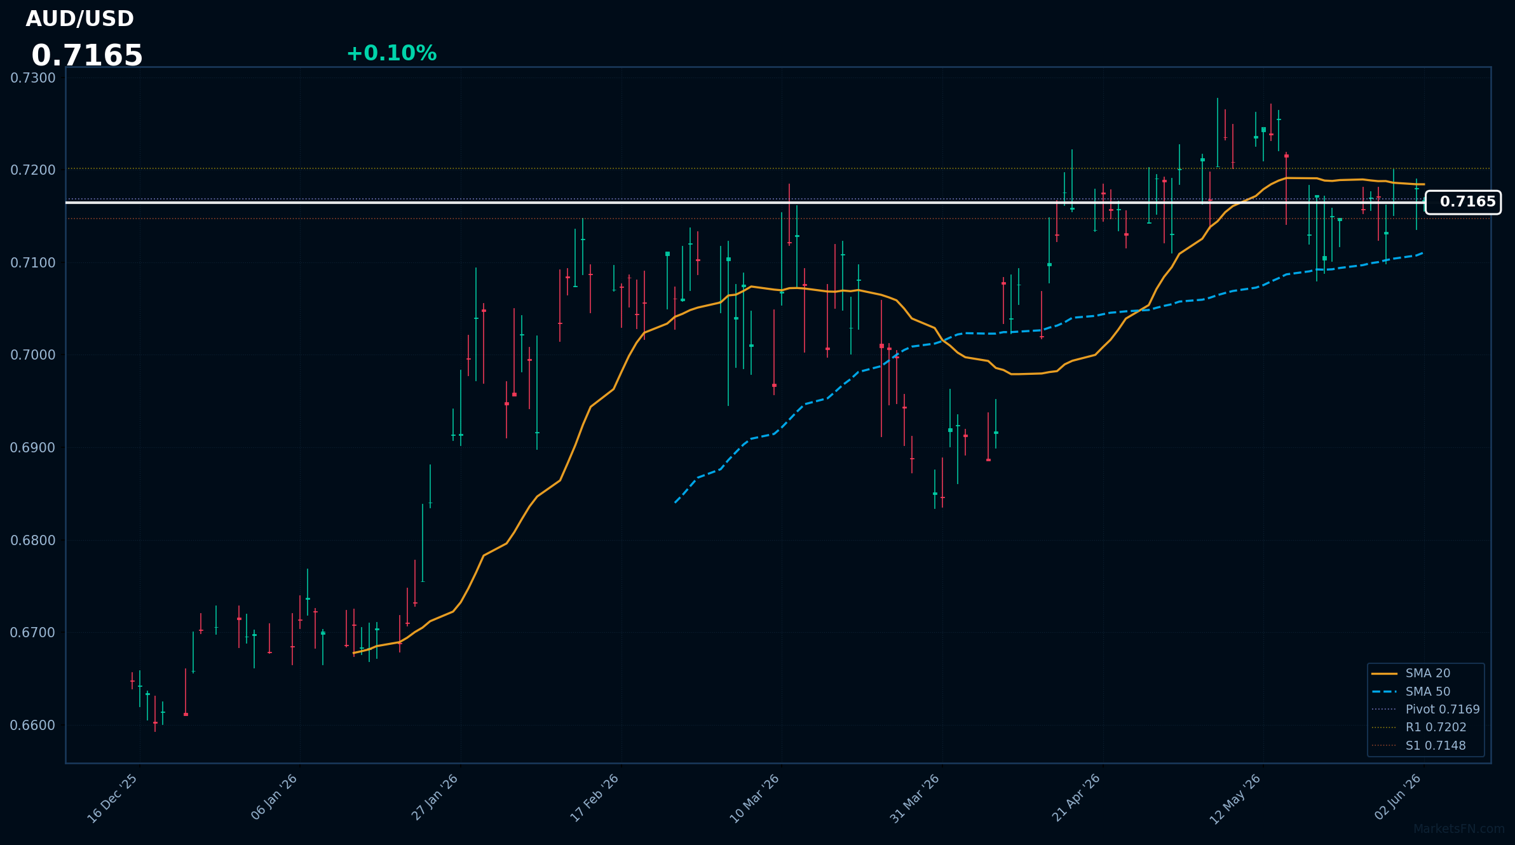Click the 0.6800 y-axis label
1515x845 pixels.
click(33, 541)
